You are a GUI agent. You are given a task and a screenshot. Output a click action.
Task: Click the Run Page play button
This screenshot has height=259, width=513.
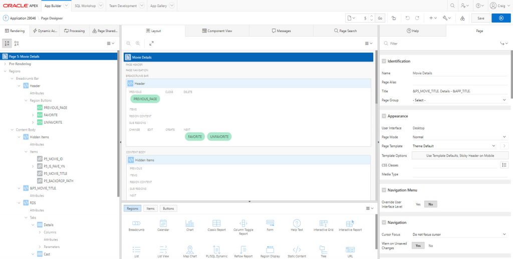[500, 19]
